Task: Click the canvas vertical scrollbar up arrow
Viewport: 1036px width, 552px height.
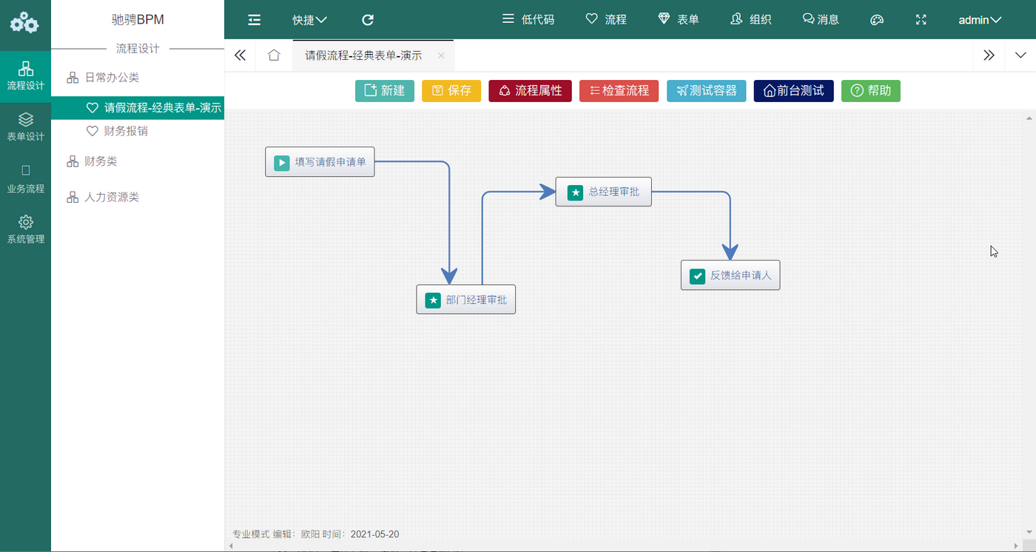Action: coord(1030,117)
